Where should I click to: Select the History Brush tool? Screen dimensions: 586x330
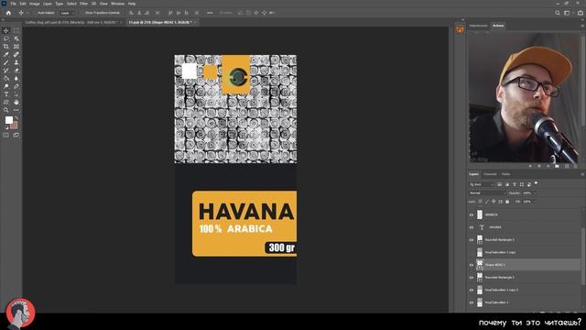6,71
